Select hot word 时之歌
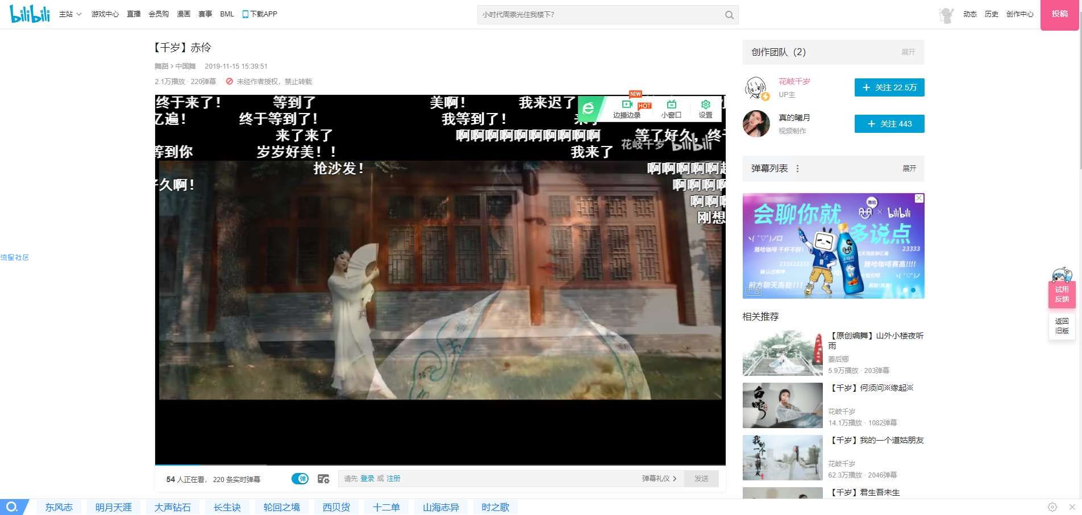The width and height of the screenshot is (1082, 515). (x=496, y=507)
